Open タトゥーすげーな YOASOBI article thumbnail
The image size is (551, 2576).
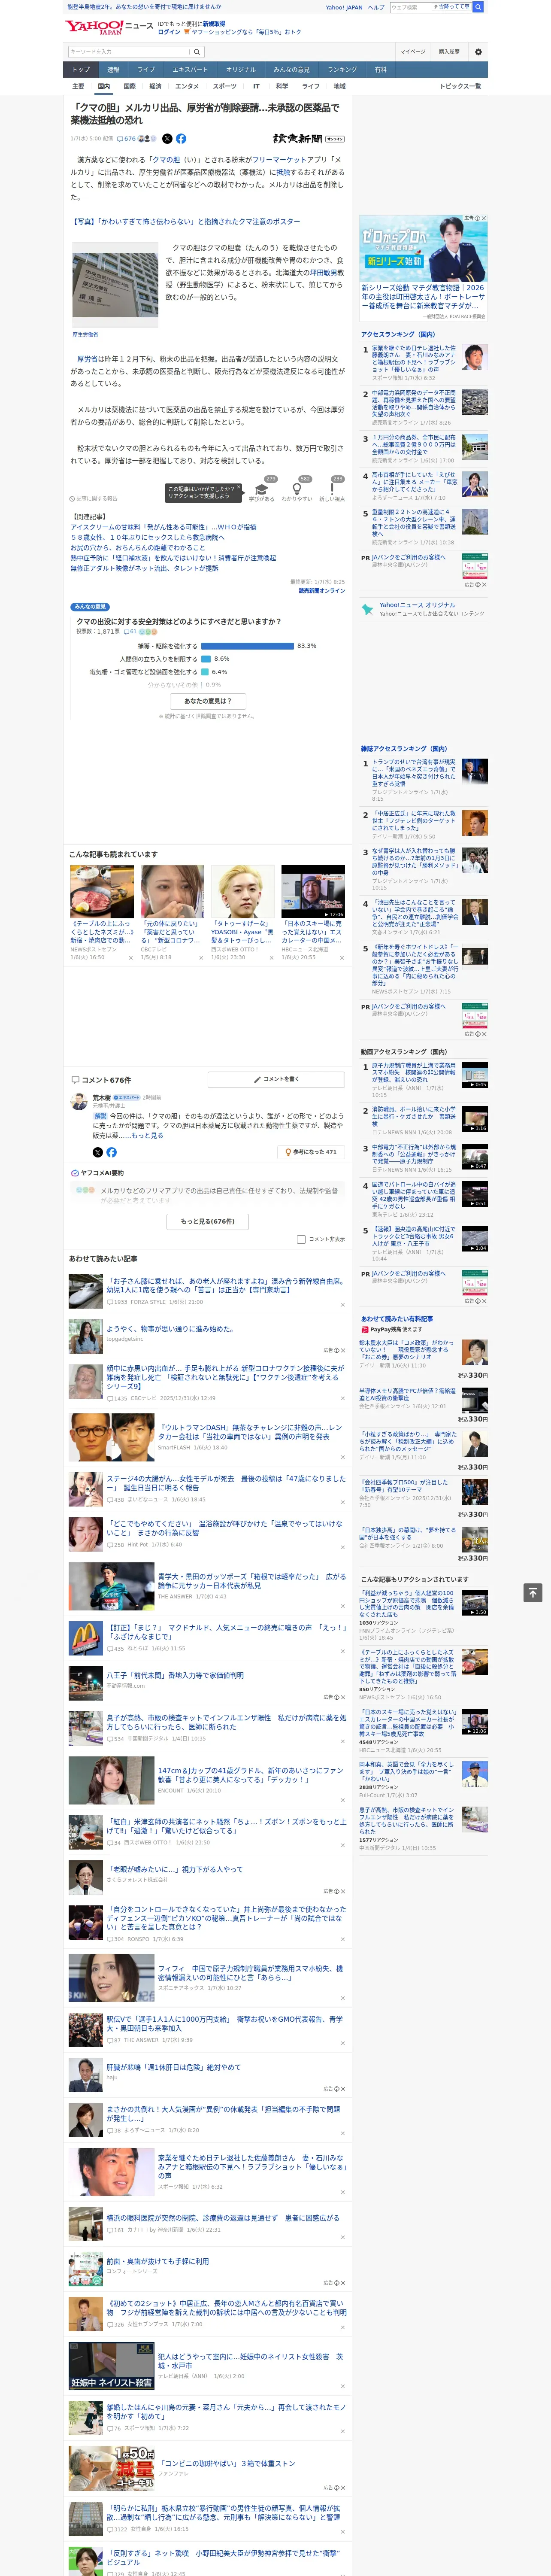click(x=242, y=892)
